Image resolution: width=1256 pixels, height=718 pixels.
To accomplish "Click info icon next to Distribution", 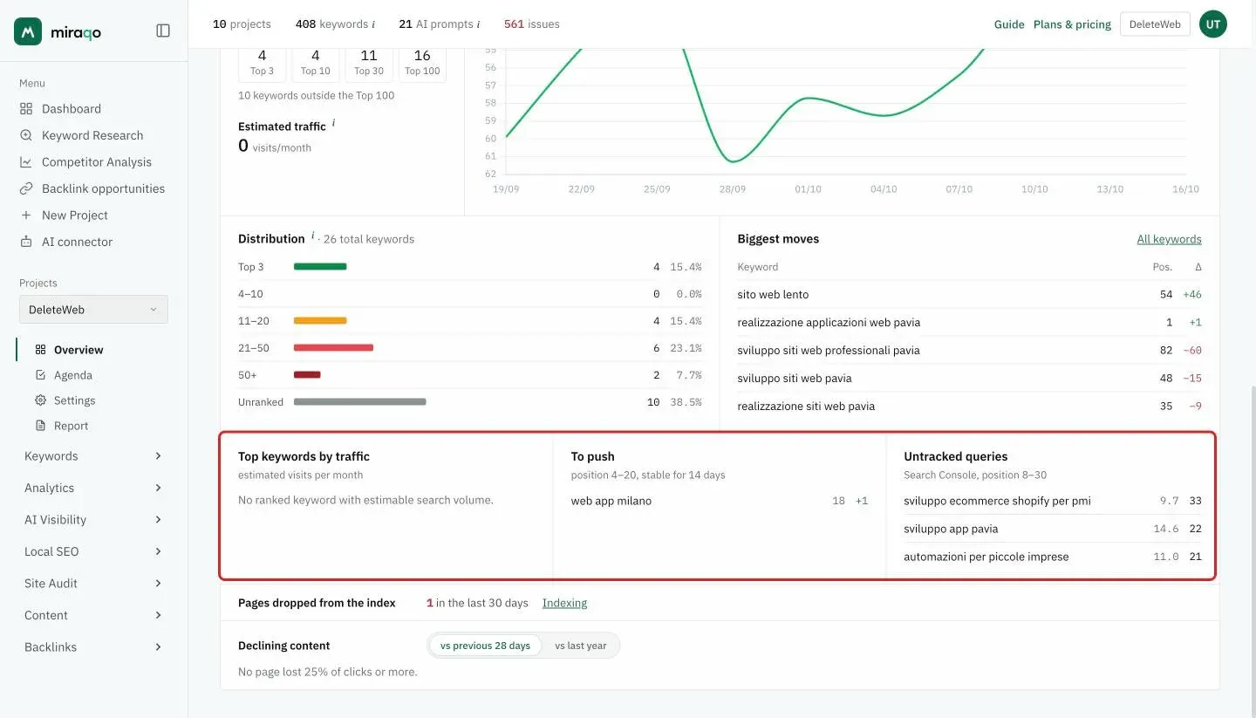I will (312, 236).
